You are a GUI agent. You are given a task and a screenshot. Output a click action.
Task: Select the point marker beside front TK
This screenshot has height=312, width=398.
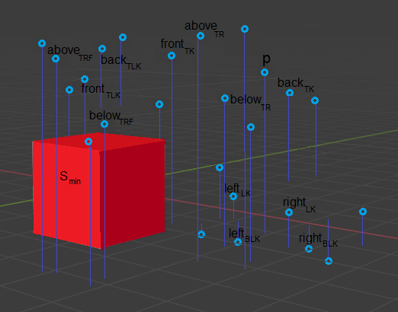[172, 56]
